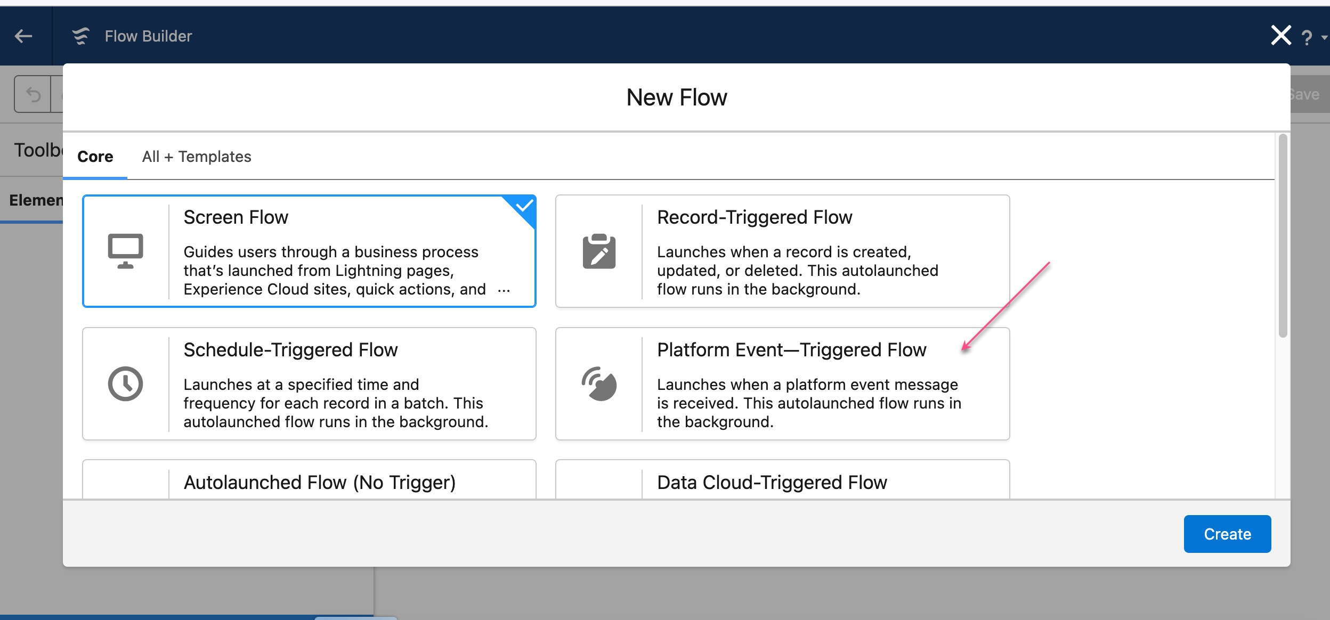Screen dimensions: 1330x620
Task: Expand truncated Screen Flow description ellipsis
Action: pos(504,290)
